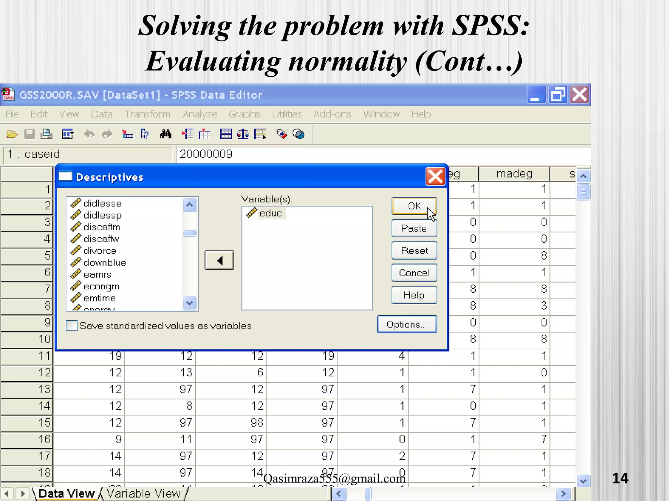Click the Help button in Descriptives dialog

coord(414,295)
